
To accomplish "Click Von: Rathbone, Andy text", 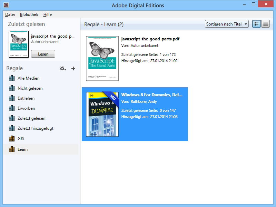I will coord(139,101).
